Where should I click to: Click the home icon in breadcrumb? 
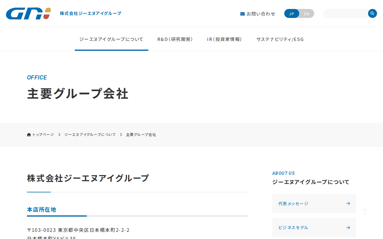(x=29, y=135)
